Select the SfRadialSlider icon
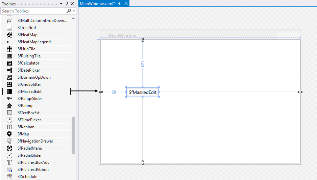 click(x=9, y=155)
